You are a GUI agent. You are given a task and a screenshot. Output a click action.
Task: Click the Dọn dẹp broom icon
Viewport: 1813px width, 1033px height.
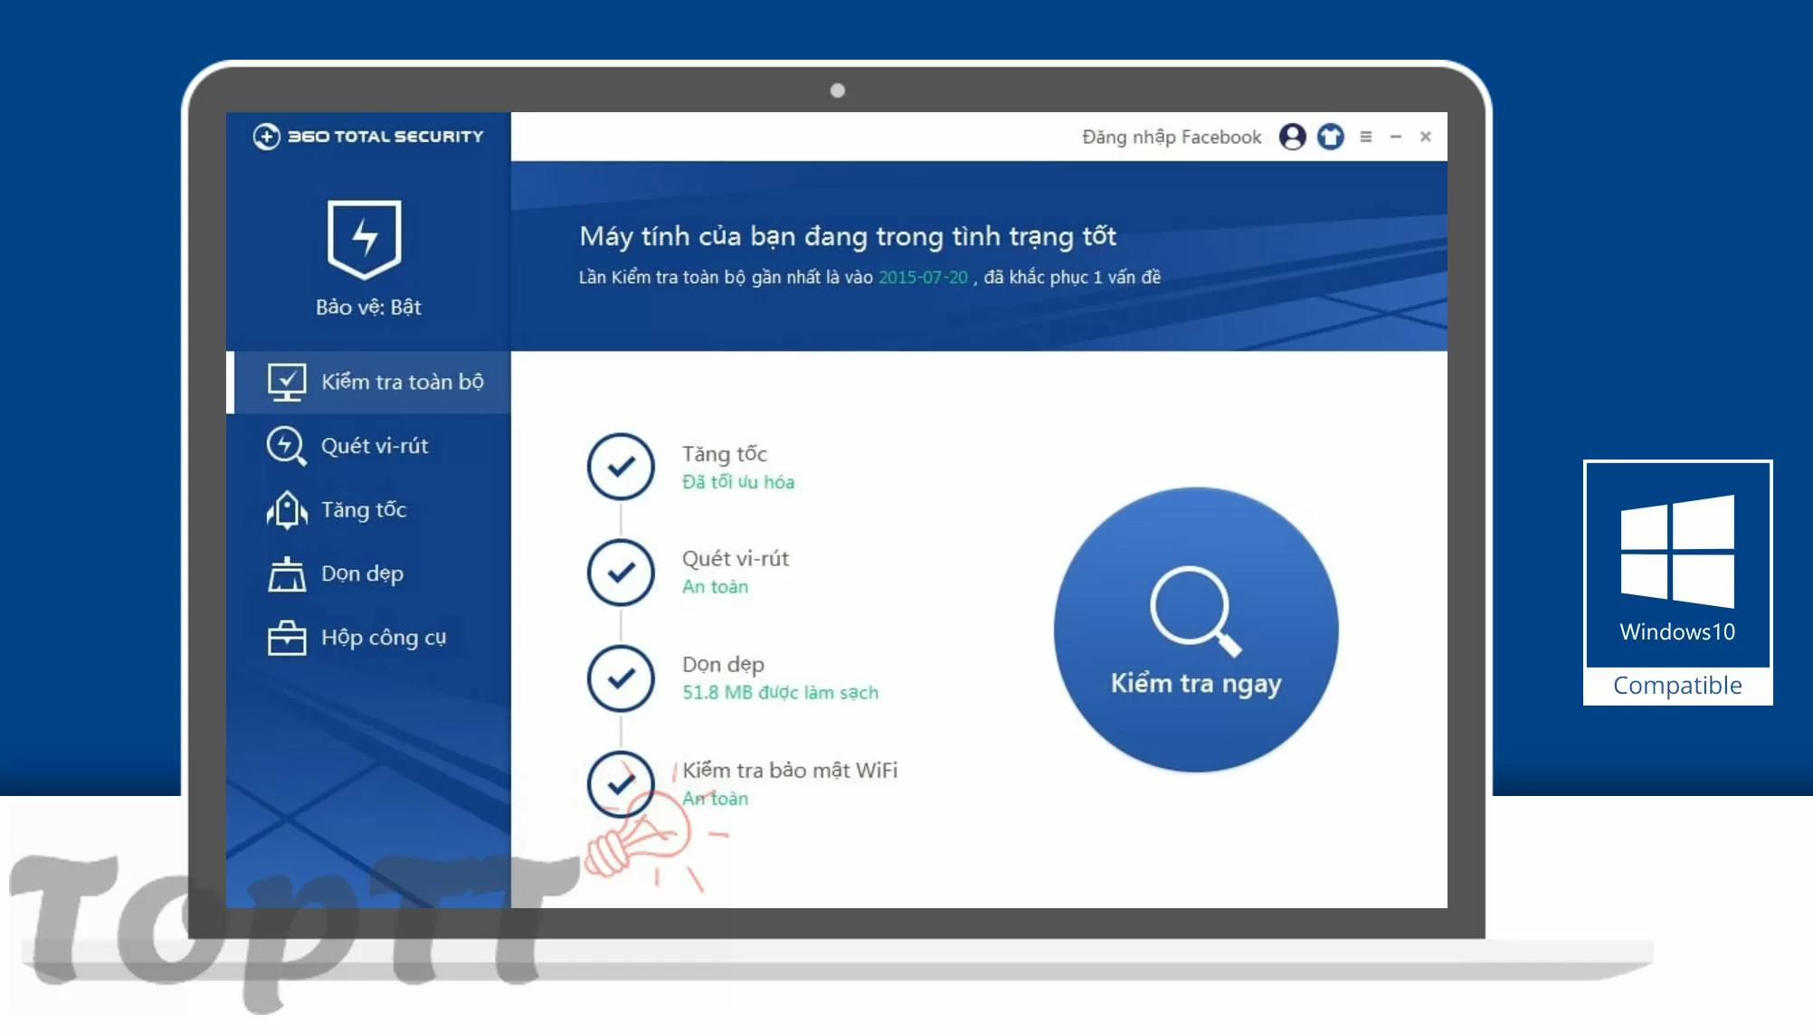click(x=287, y=574)
